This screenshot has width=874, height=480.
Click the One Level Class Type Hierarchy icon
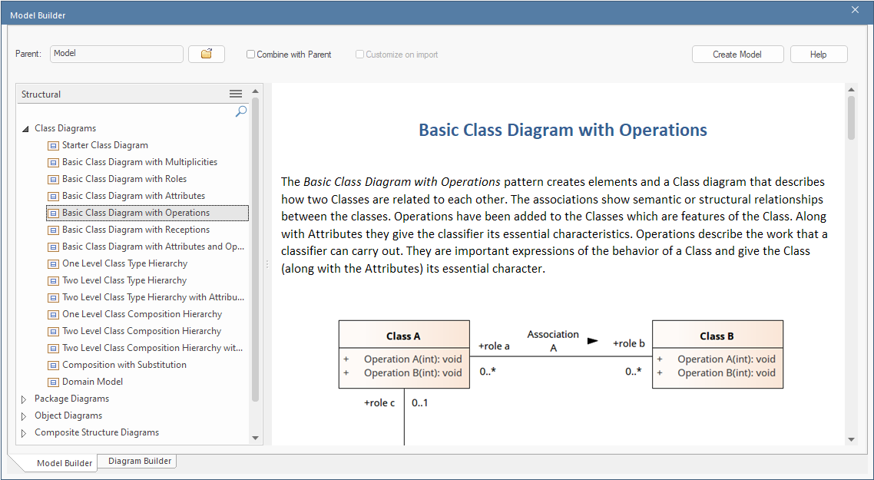pos(53,263)
